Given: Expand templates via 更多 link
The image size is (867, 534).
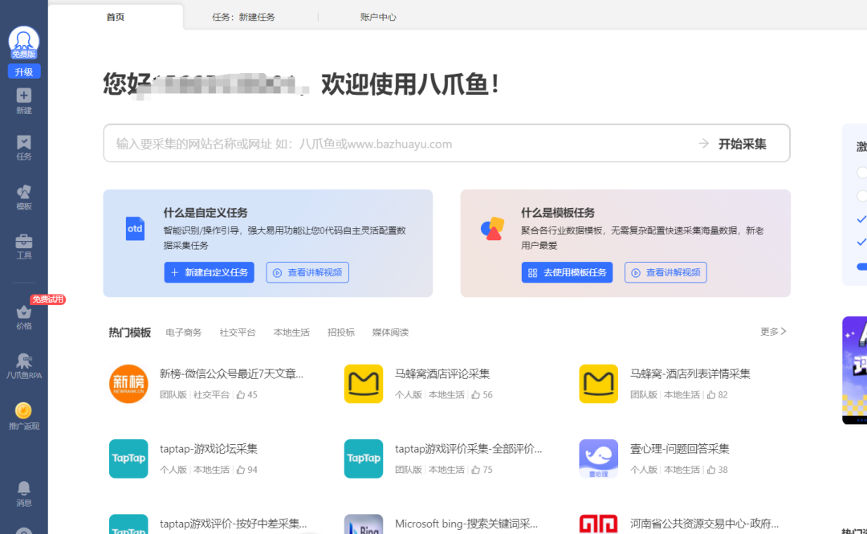Looking at the screenshot, I should (773, 332).
